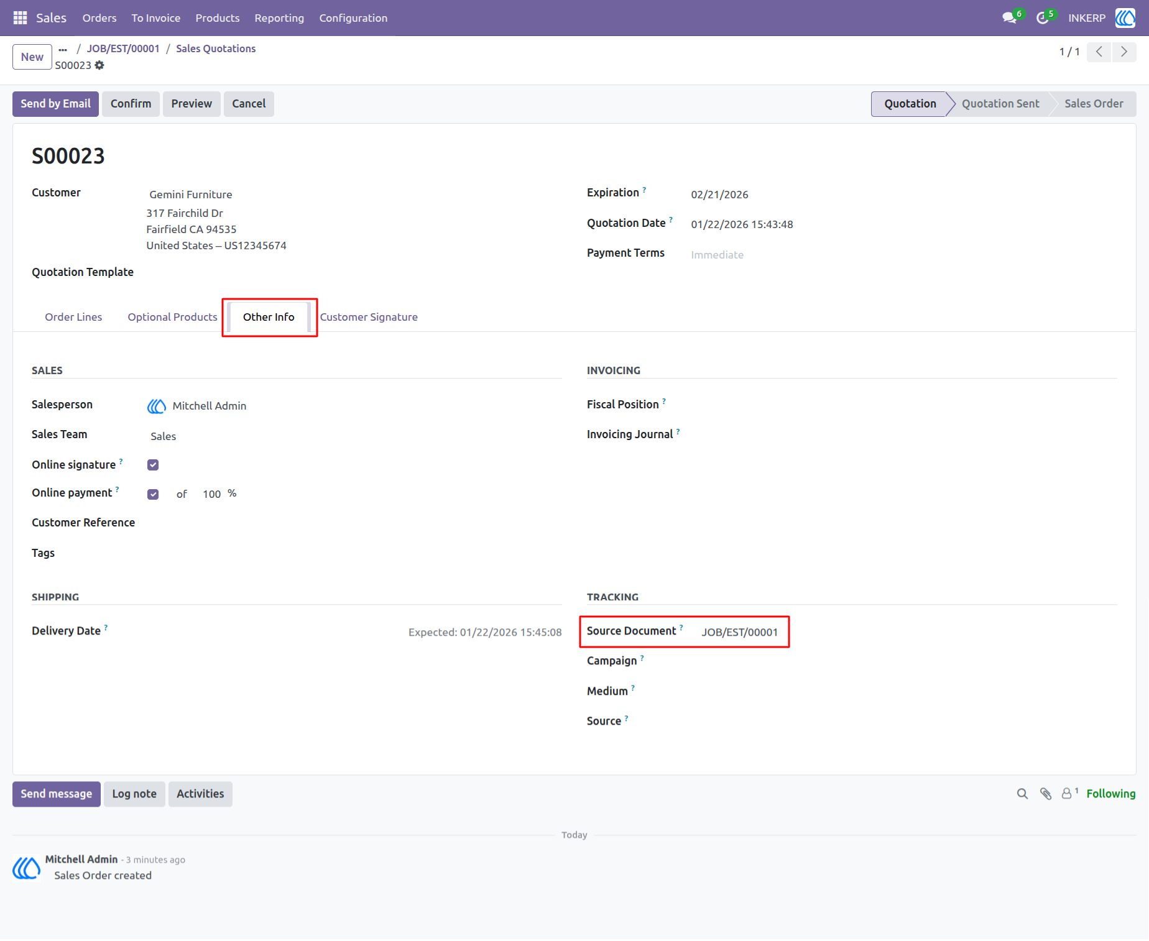Screen dimensions: 1149x941
Task: Open the To Invoice menu
Action: [x=156, y=18]
